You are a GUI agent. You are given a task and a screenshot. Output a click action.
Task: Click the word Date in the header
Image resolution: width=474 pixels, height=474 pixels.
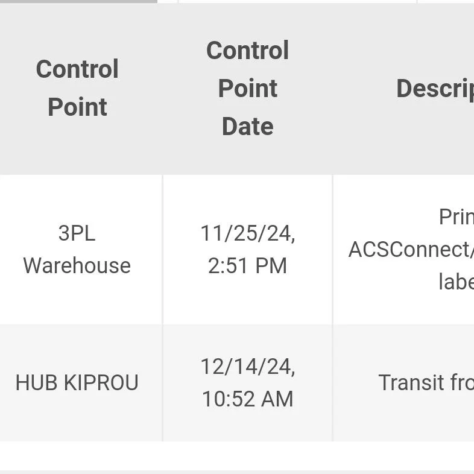click(247, 127)
